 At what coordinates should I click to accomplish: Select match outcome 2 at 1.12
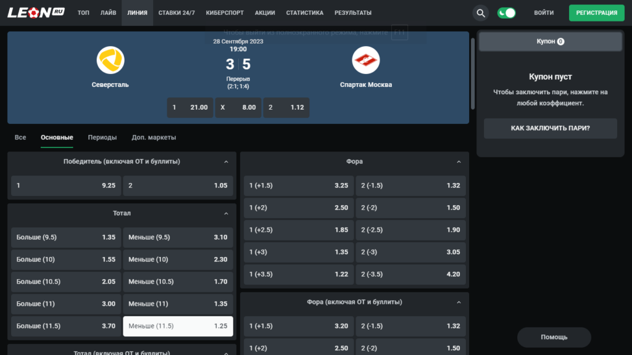tap(286, 107)
